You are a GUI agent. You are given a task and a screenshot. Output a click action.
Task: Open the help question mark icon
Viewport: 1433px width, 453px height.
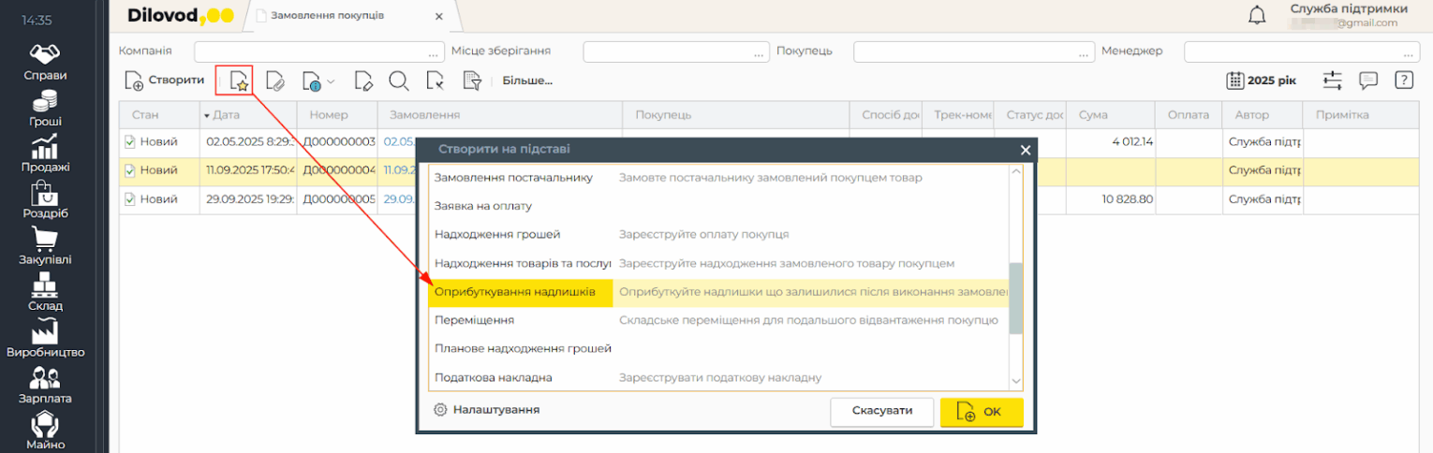click(1403, 80)
